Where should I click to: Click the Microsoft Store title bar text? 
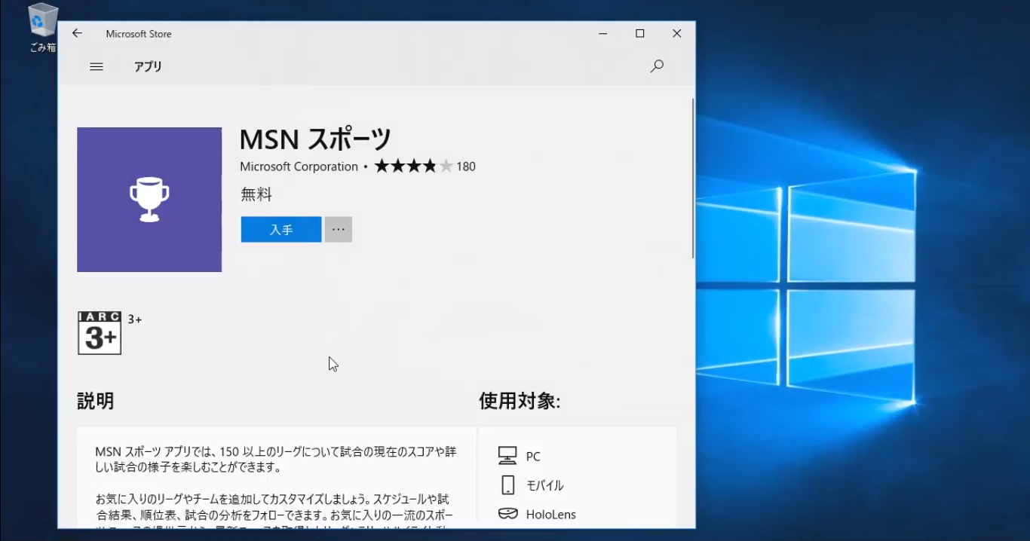point(139,34)
